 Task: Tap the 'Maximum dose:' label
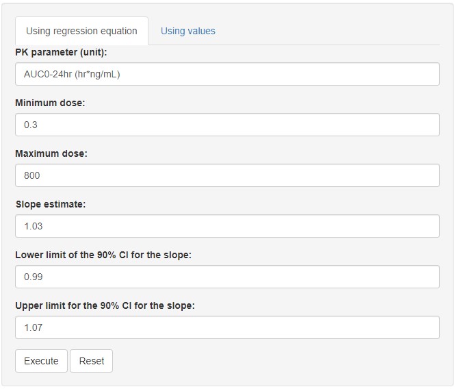51,153
